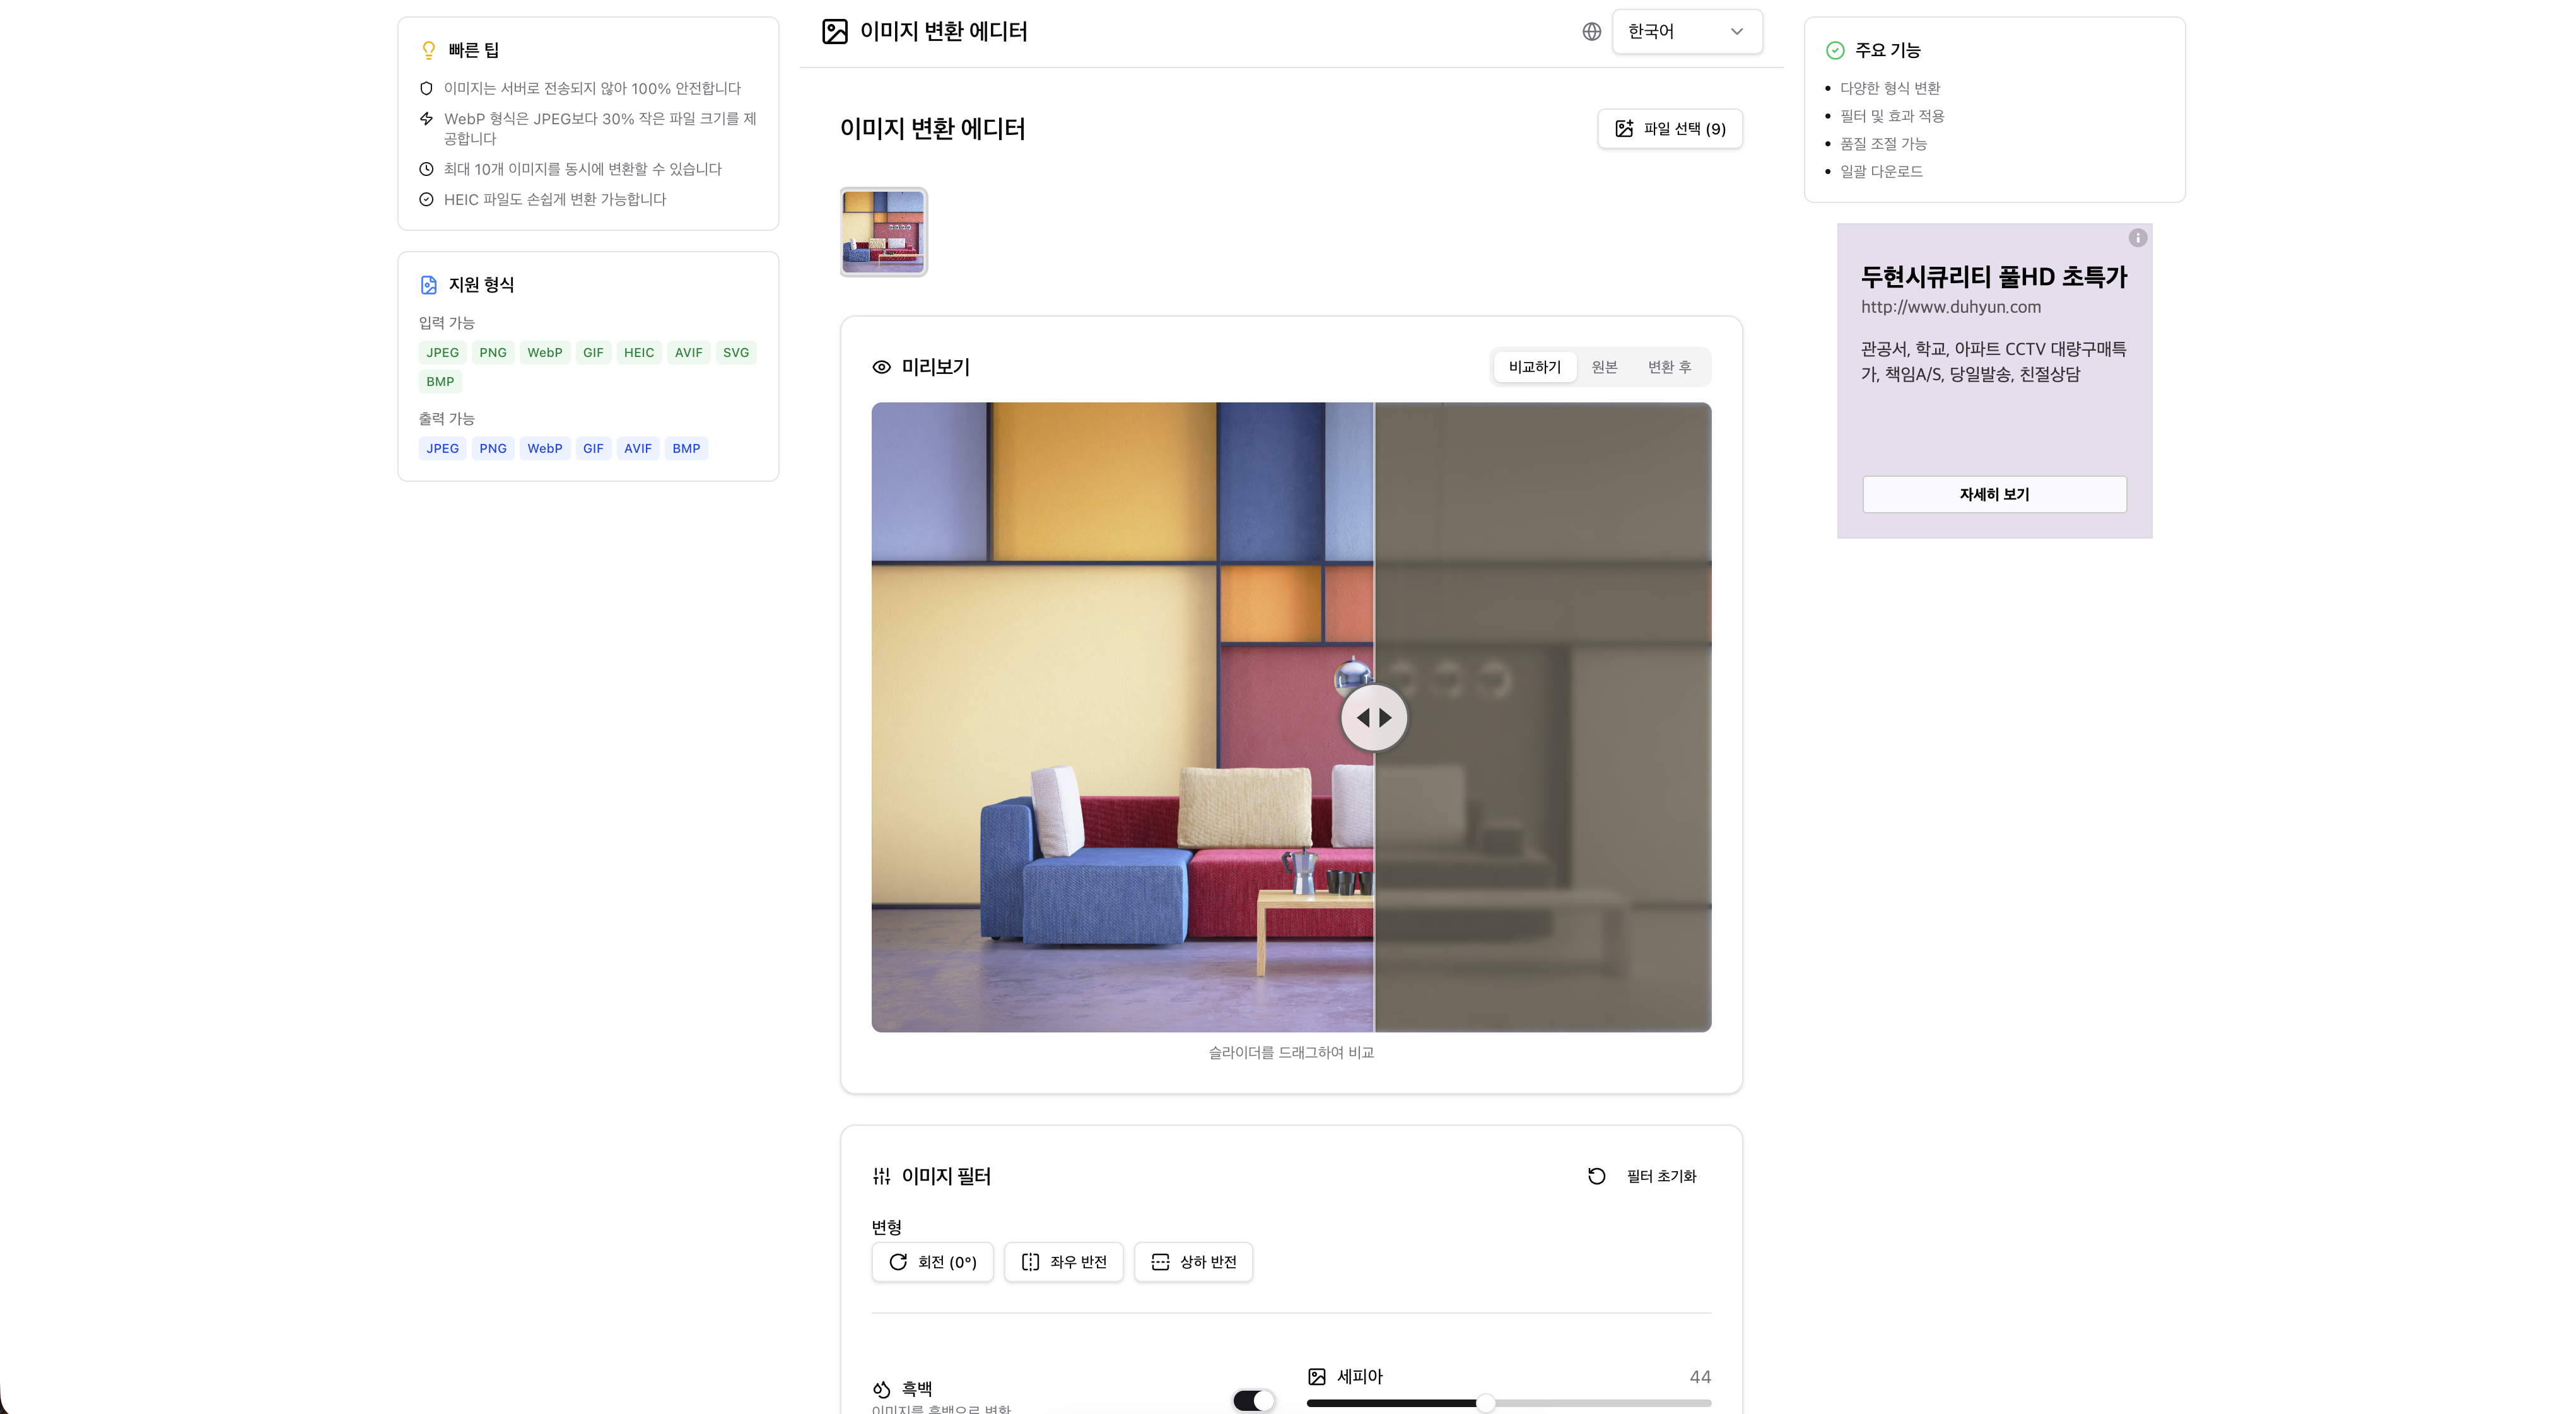2576x1414 pixels.
Task: Click the globe language icon
Action: click(1591, 32)
